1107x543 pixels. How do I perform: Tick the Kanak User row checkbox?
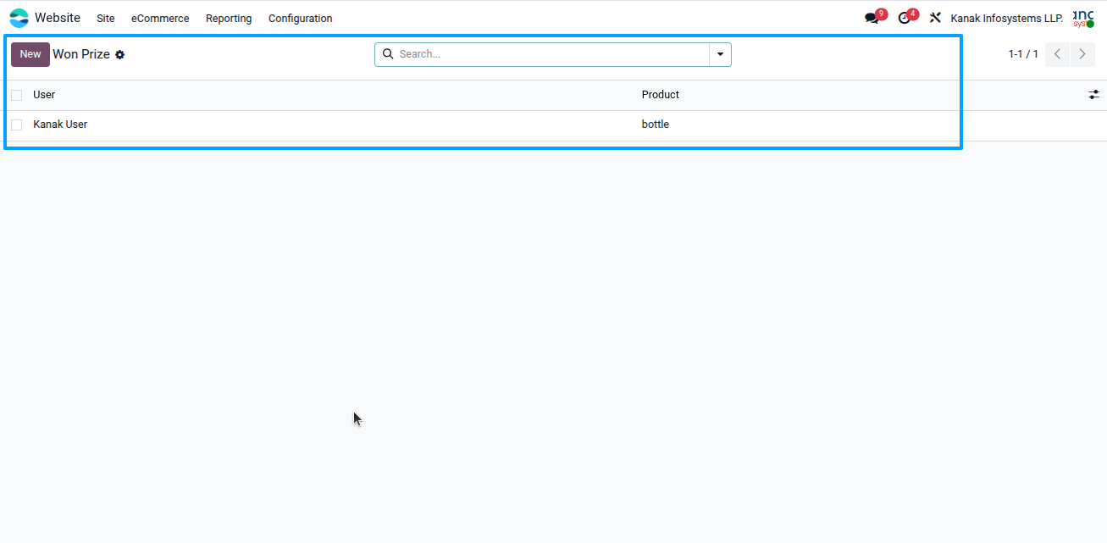click(17, 125)
